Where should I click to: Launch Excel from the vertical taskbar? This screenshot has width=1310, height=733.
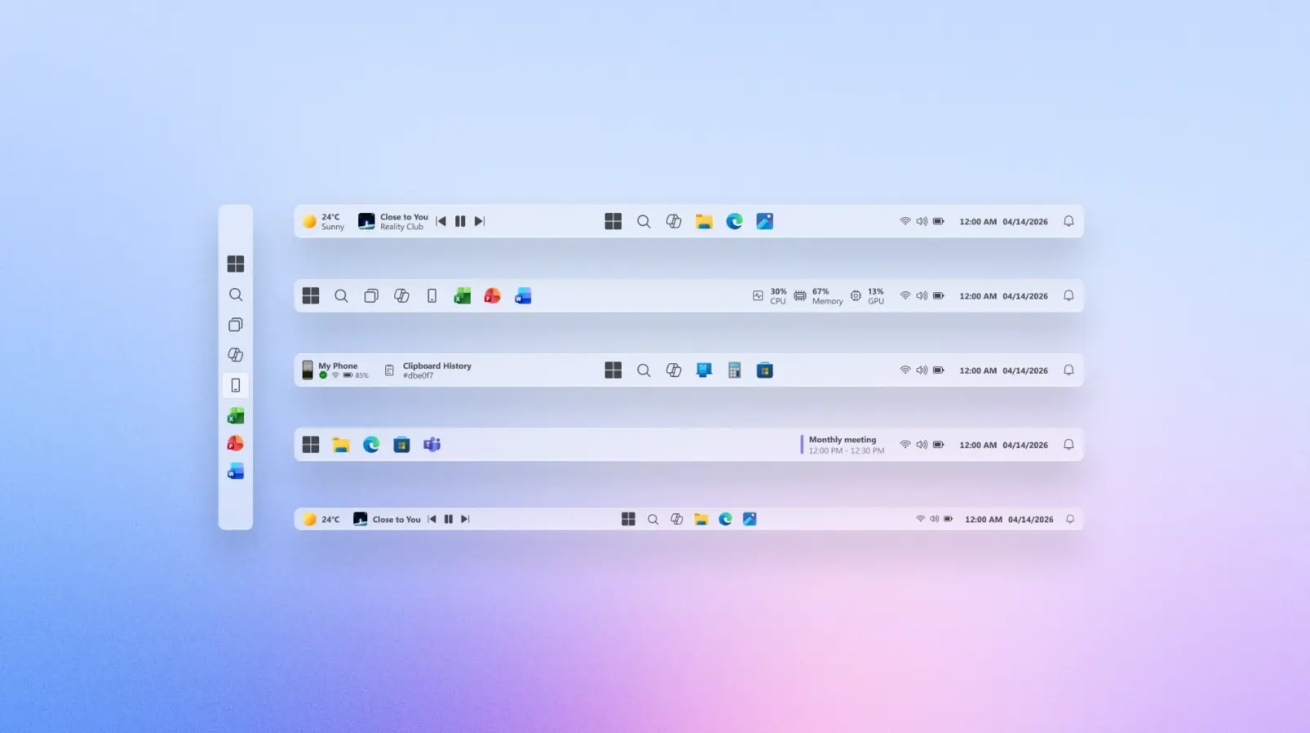click(236, 415)
